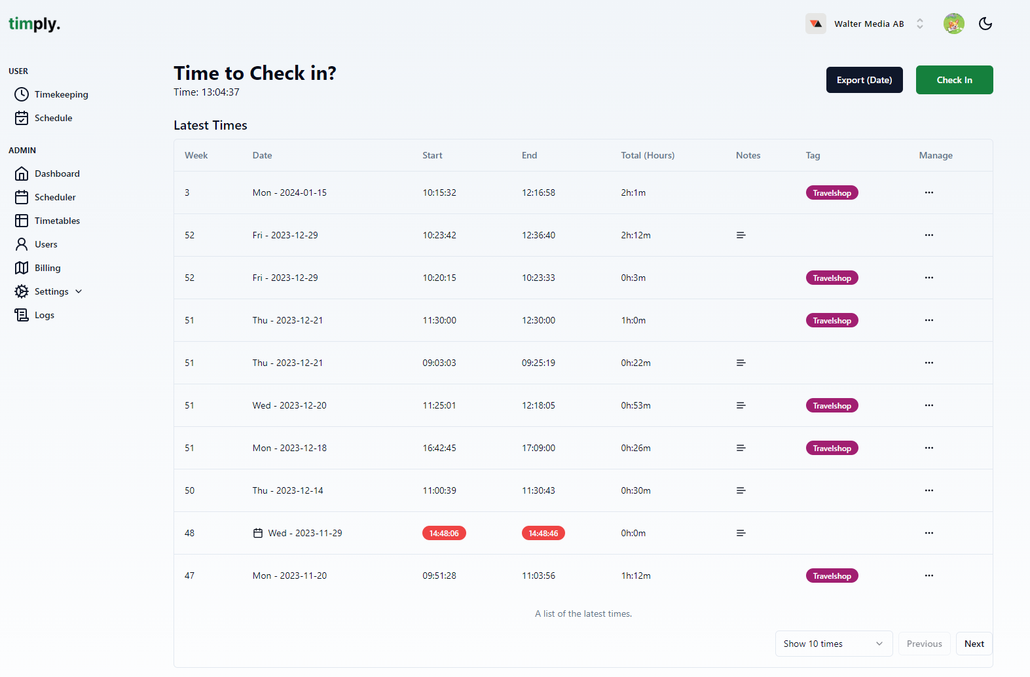The width and height of the screenshot is (1030, 677).
Task: Go to Billing page
Action: [x=47, y=268]
